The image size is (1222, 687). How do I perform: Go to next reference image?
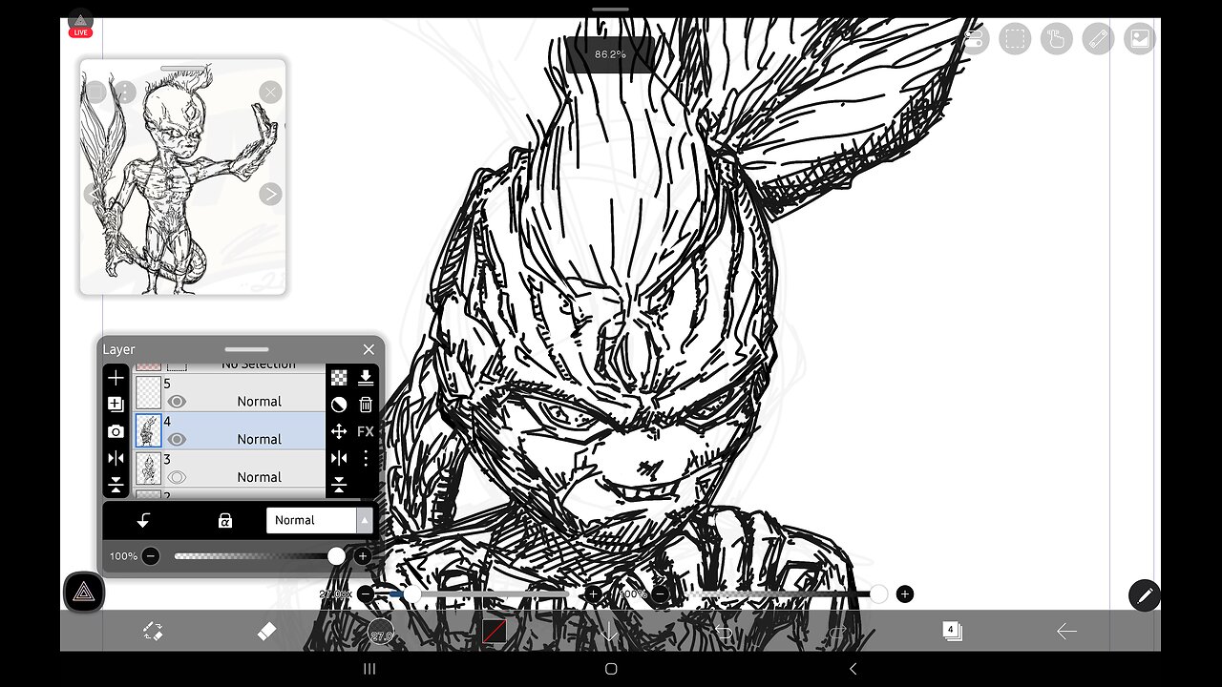271,194
